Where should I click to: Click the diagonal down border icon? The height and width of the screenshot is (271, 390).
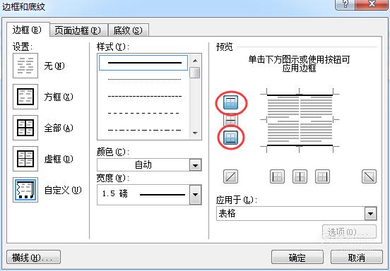[369, 176]
